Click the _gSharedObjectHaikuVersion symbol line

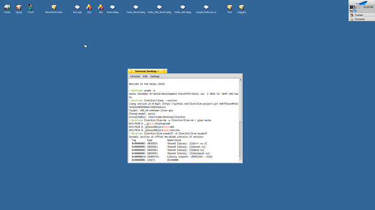tap(154, 130)
